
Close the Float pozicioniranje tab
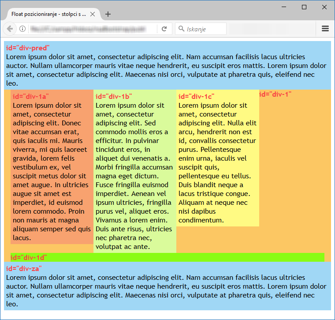[93, 14]
